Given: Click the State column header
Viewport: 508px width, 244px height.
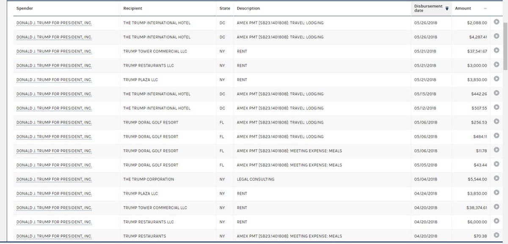Looking at the screenshot, I should 225,8.
